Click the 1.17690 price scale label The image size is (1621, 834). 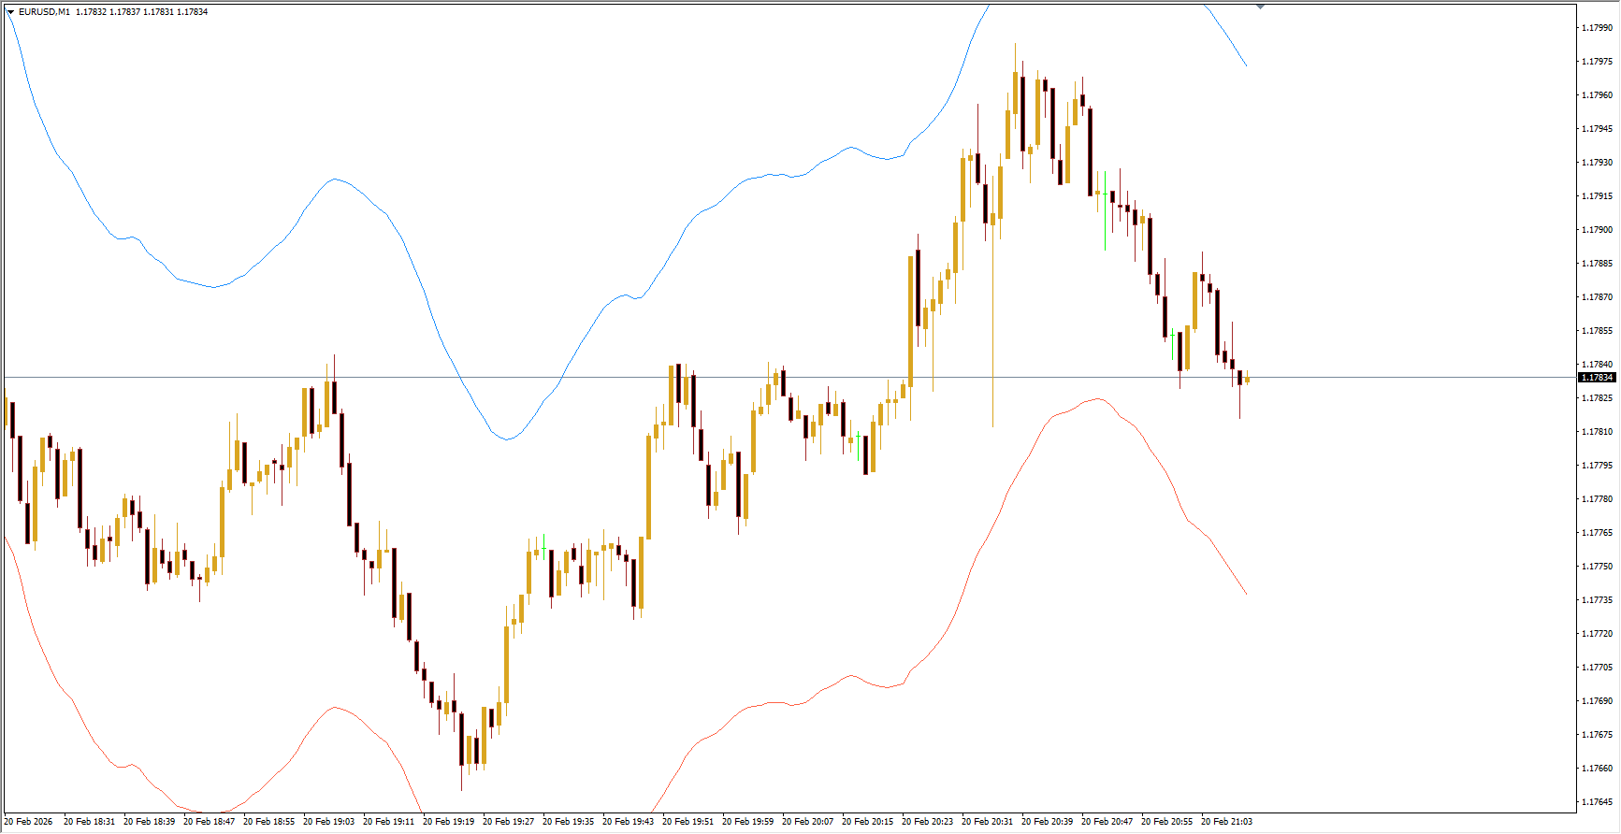coord(1597,701)
